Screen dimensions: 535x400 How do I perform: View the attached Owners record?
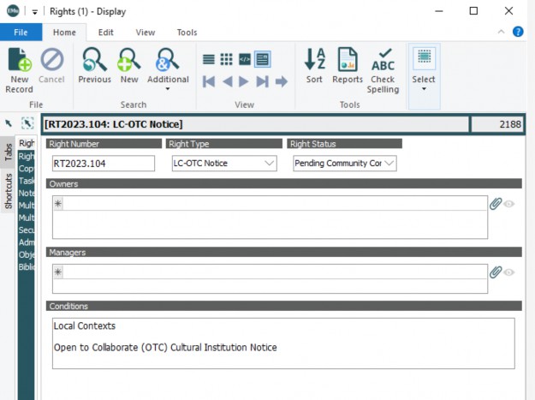tap(508, 204)
